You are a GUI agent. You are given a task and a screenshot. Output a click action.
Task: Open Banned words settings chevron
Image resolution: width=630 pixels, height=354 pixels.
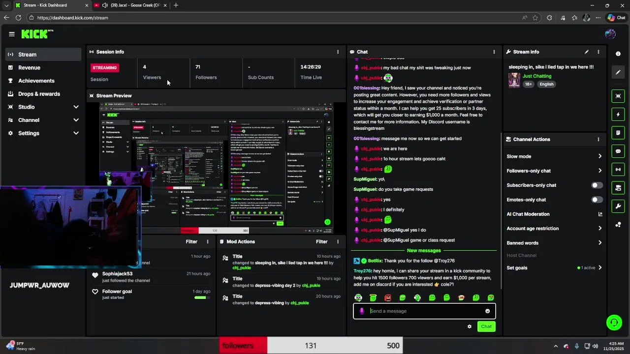[600, 243]
